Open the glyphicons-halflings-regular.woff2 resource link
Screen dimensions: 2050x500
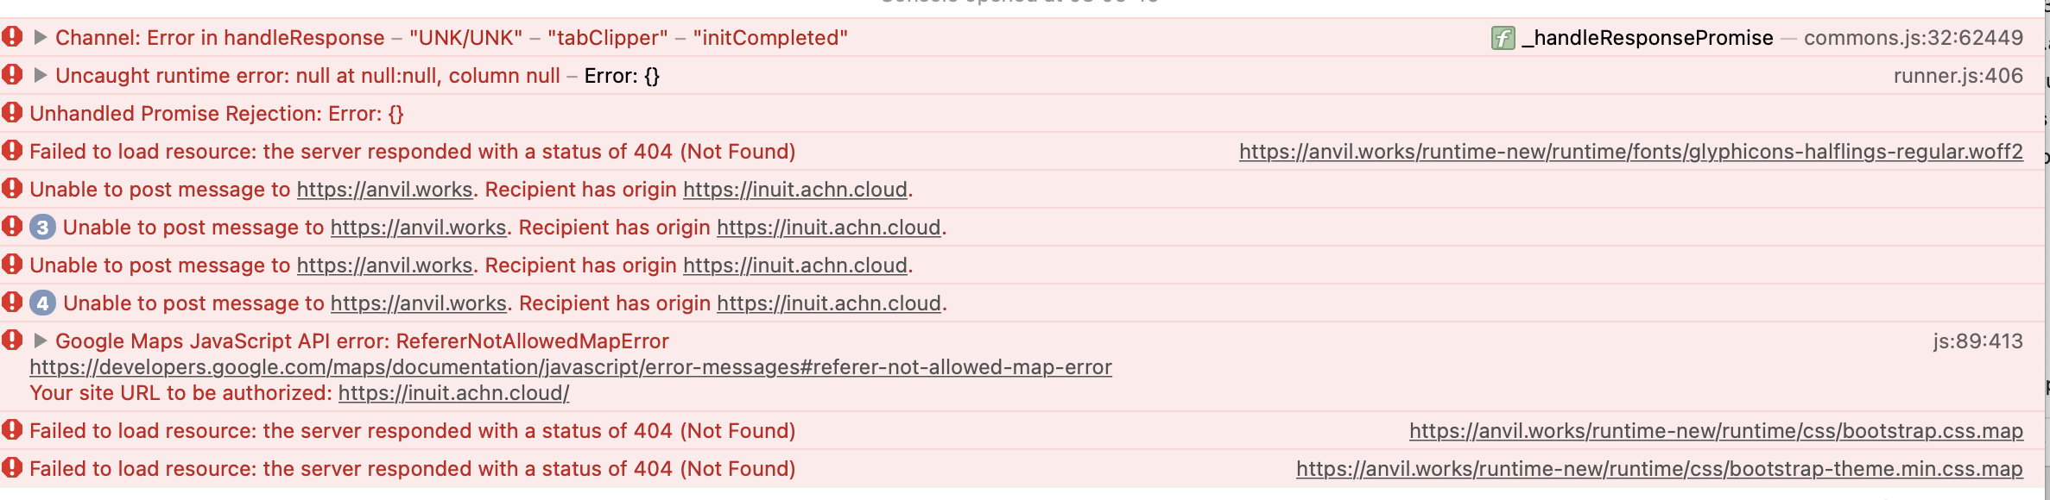1631,152
